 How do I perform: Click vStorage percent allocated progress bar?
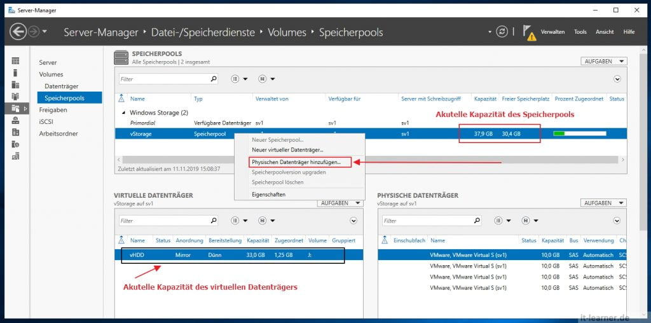pyautogui.click(x=580, y=134)
